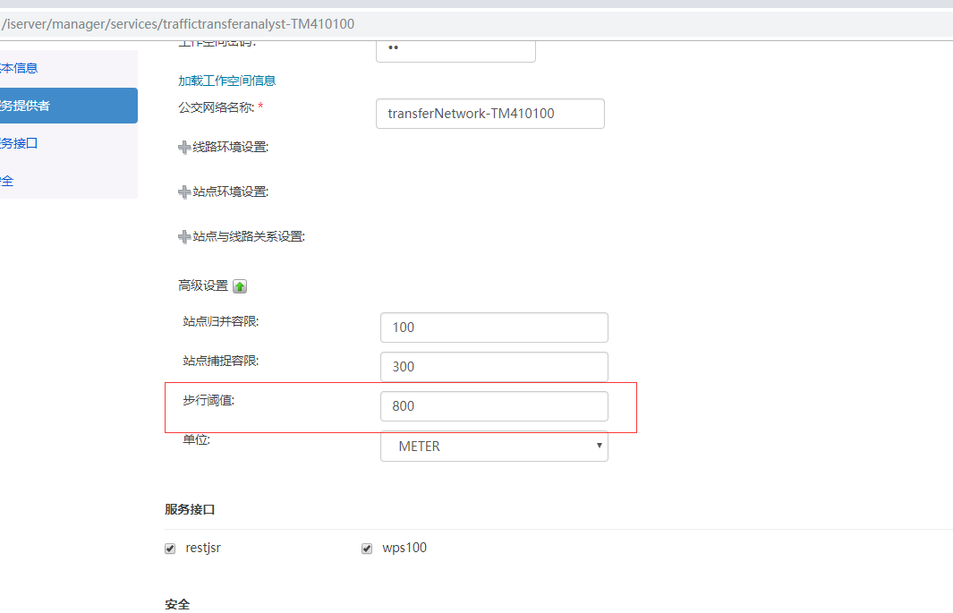
Task: Click the plus icon beside 线路环境设置
Action: tap(184, 148)
